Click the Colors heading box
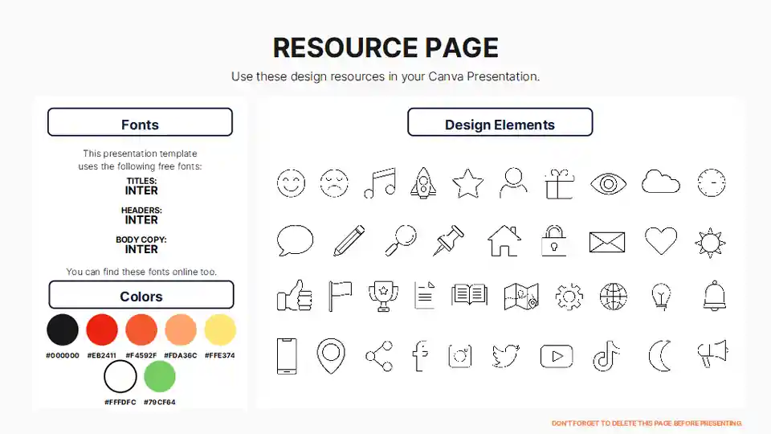 click(x=141, y=295)
